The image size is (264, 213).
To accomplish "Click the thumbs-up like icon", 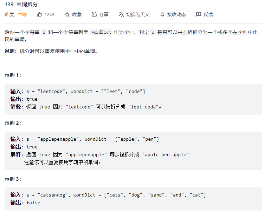I will [x=39, y=14].
